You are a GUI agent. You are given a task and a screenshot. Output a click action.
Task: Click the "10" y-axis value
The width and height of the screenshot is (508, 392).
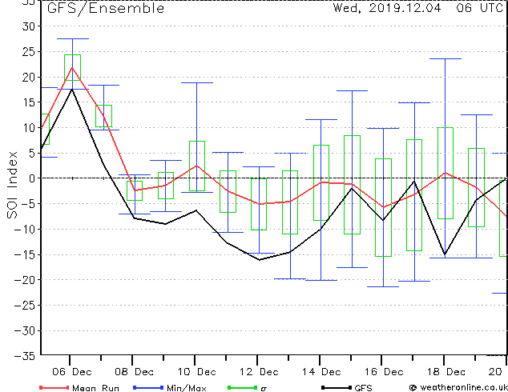pyautogui.click(x=30, y=128)
